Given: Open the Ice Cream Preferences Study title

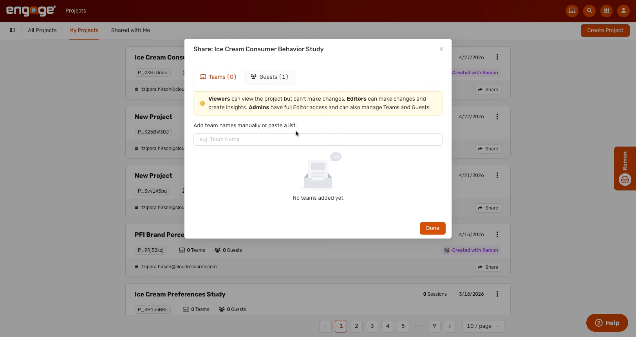Looking at the screenshot, I should 180,294.
